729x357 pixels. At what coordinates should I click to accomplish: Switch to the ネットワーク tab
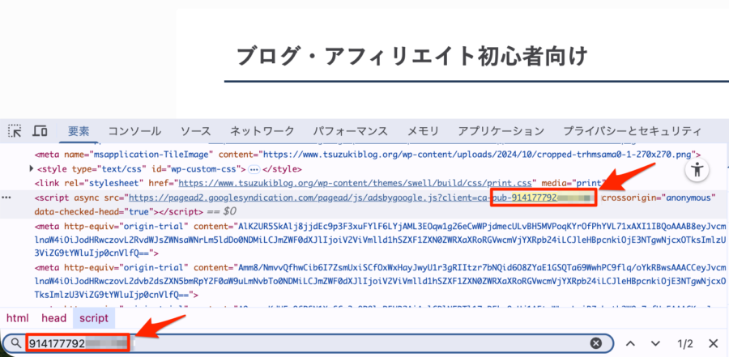pos(262,131)
